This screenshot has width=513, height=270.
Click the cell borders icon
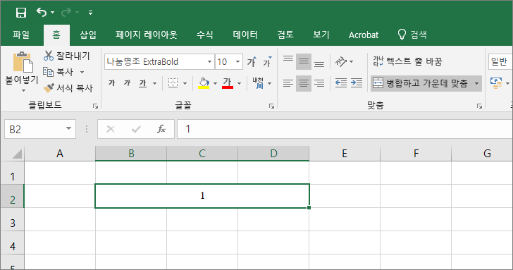173,83
